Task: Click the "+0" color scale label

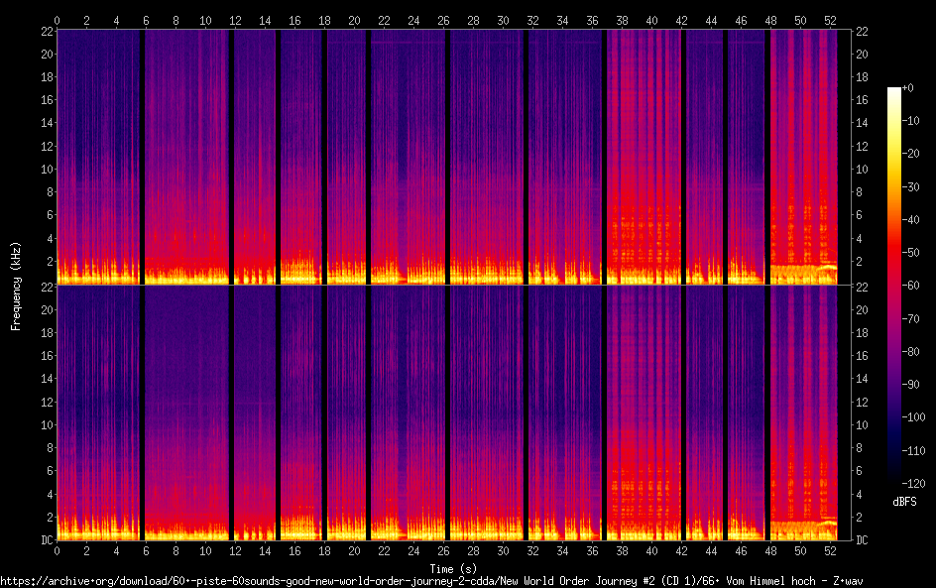Action: pyautogui.click(x=908, y=87)
